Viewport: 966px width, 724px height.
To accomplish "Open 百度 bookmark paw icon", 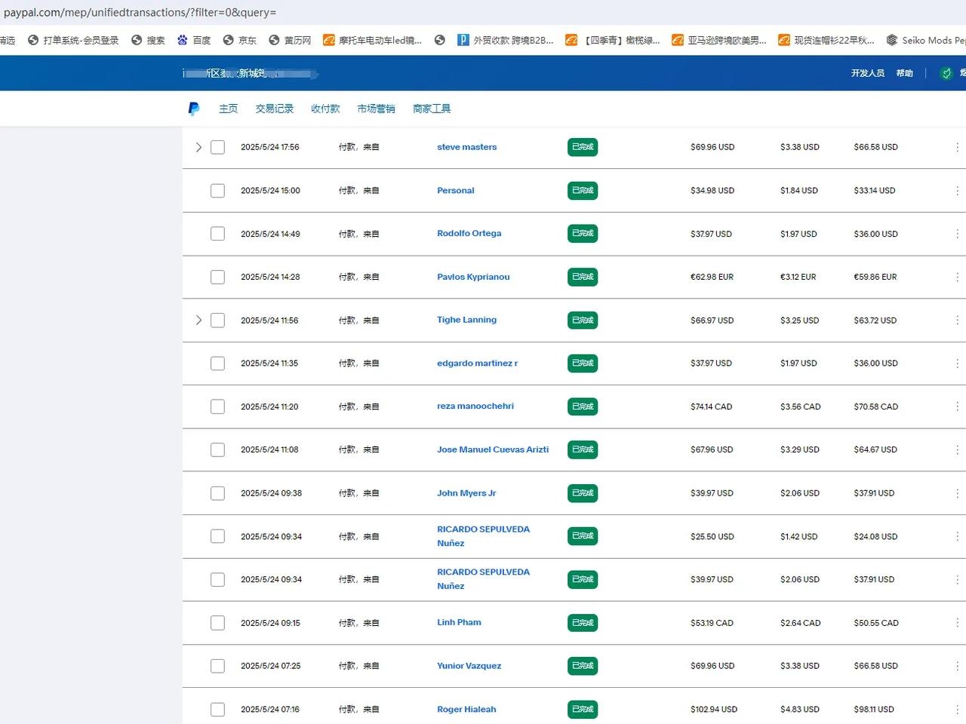I will click(183, 40).
